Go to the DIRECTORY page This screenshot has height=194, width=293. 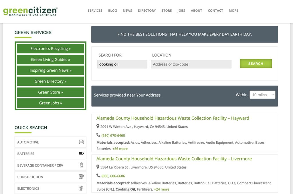[x=147, y=11]
